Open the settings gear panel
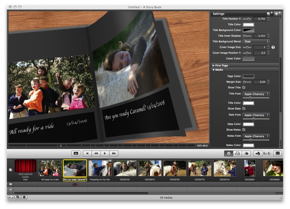290x209 pixels. 228,153
